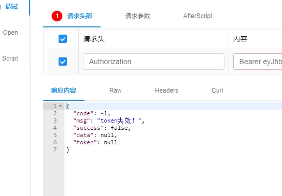Collapse the JSON fold arrow on line 1
This screenshot has width=282, height=196.
pos(61,106)
